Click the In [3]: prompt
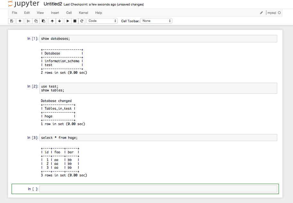 click(x=33, y=138)
